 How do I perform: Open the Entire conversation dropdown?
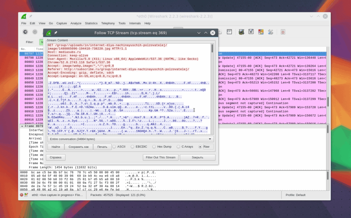131,139
